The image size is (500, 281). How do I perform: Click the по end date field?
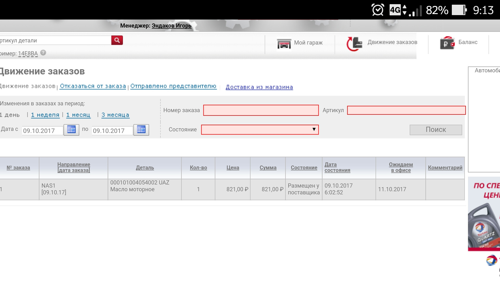pyautogui.click(x=112, y=131)
